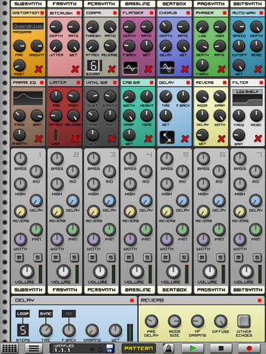Save the project via floppy disk icon
Image resolution: width=266 pixels, height=354 pixels.
pos(109,348)
